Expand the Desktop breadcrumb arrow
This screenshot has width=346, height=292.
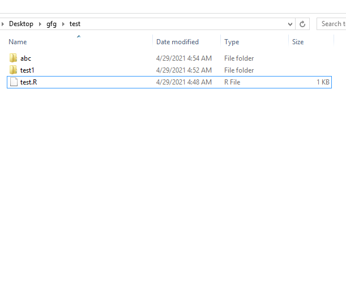tap(40, 24)
